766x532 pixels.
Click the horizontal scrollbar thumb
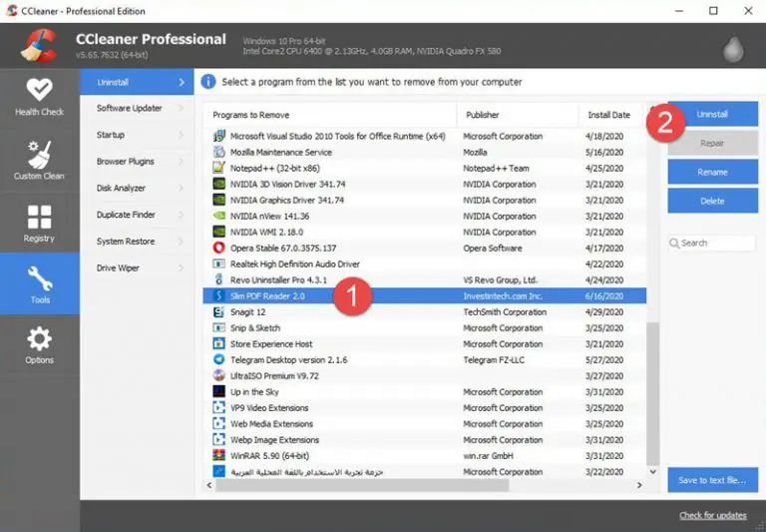click(x=362, y=485)
